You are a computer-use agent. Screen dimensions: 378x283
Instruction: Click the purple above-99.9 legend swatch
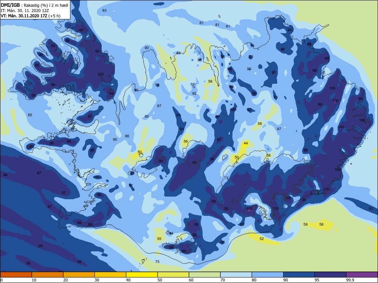tap(362, 275)
